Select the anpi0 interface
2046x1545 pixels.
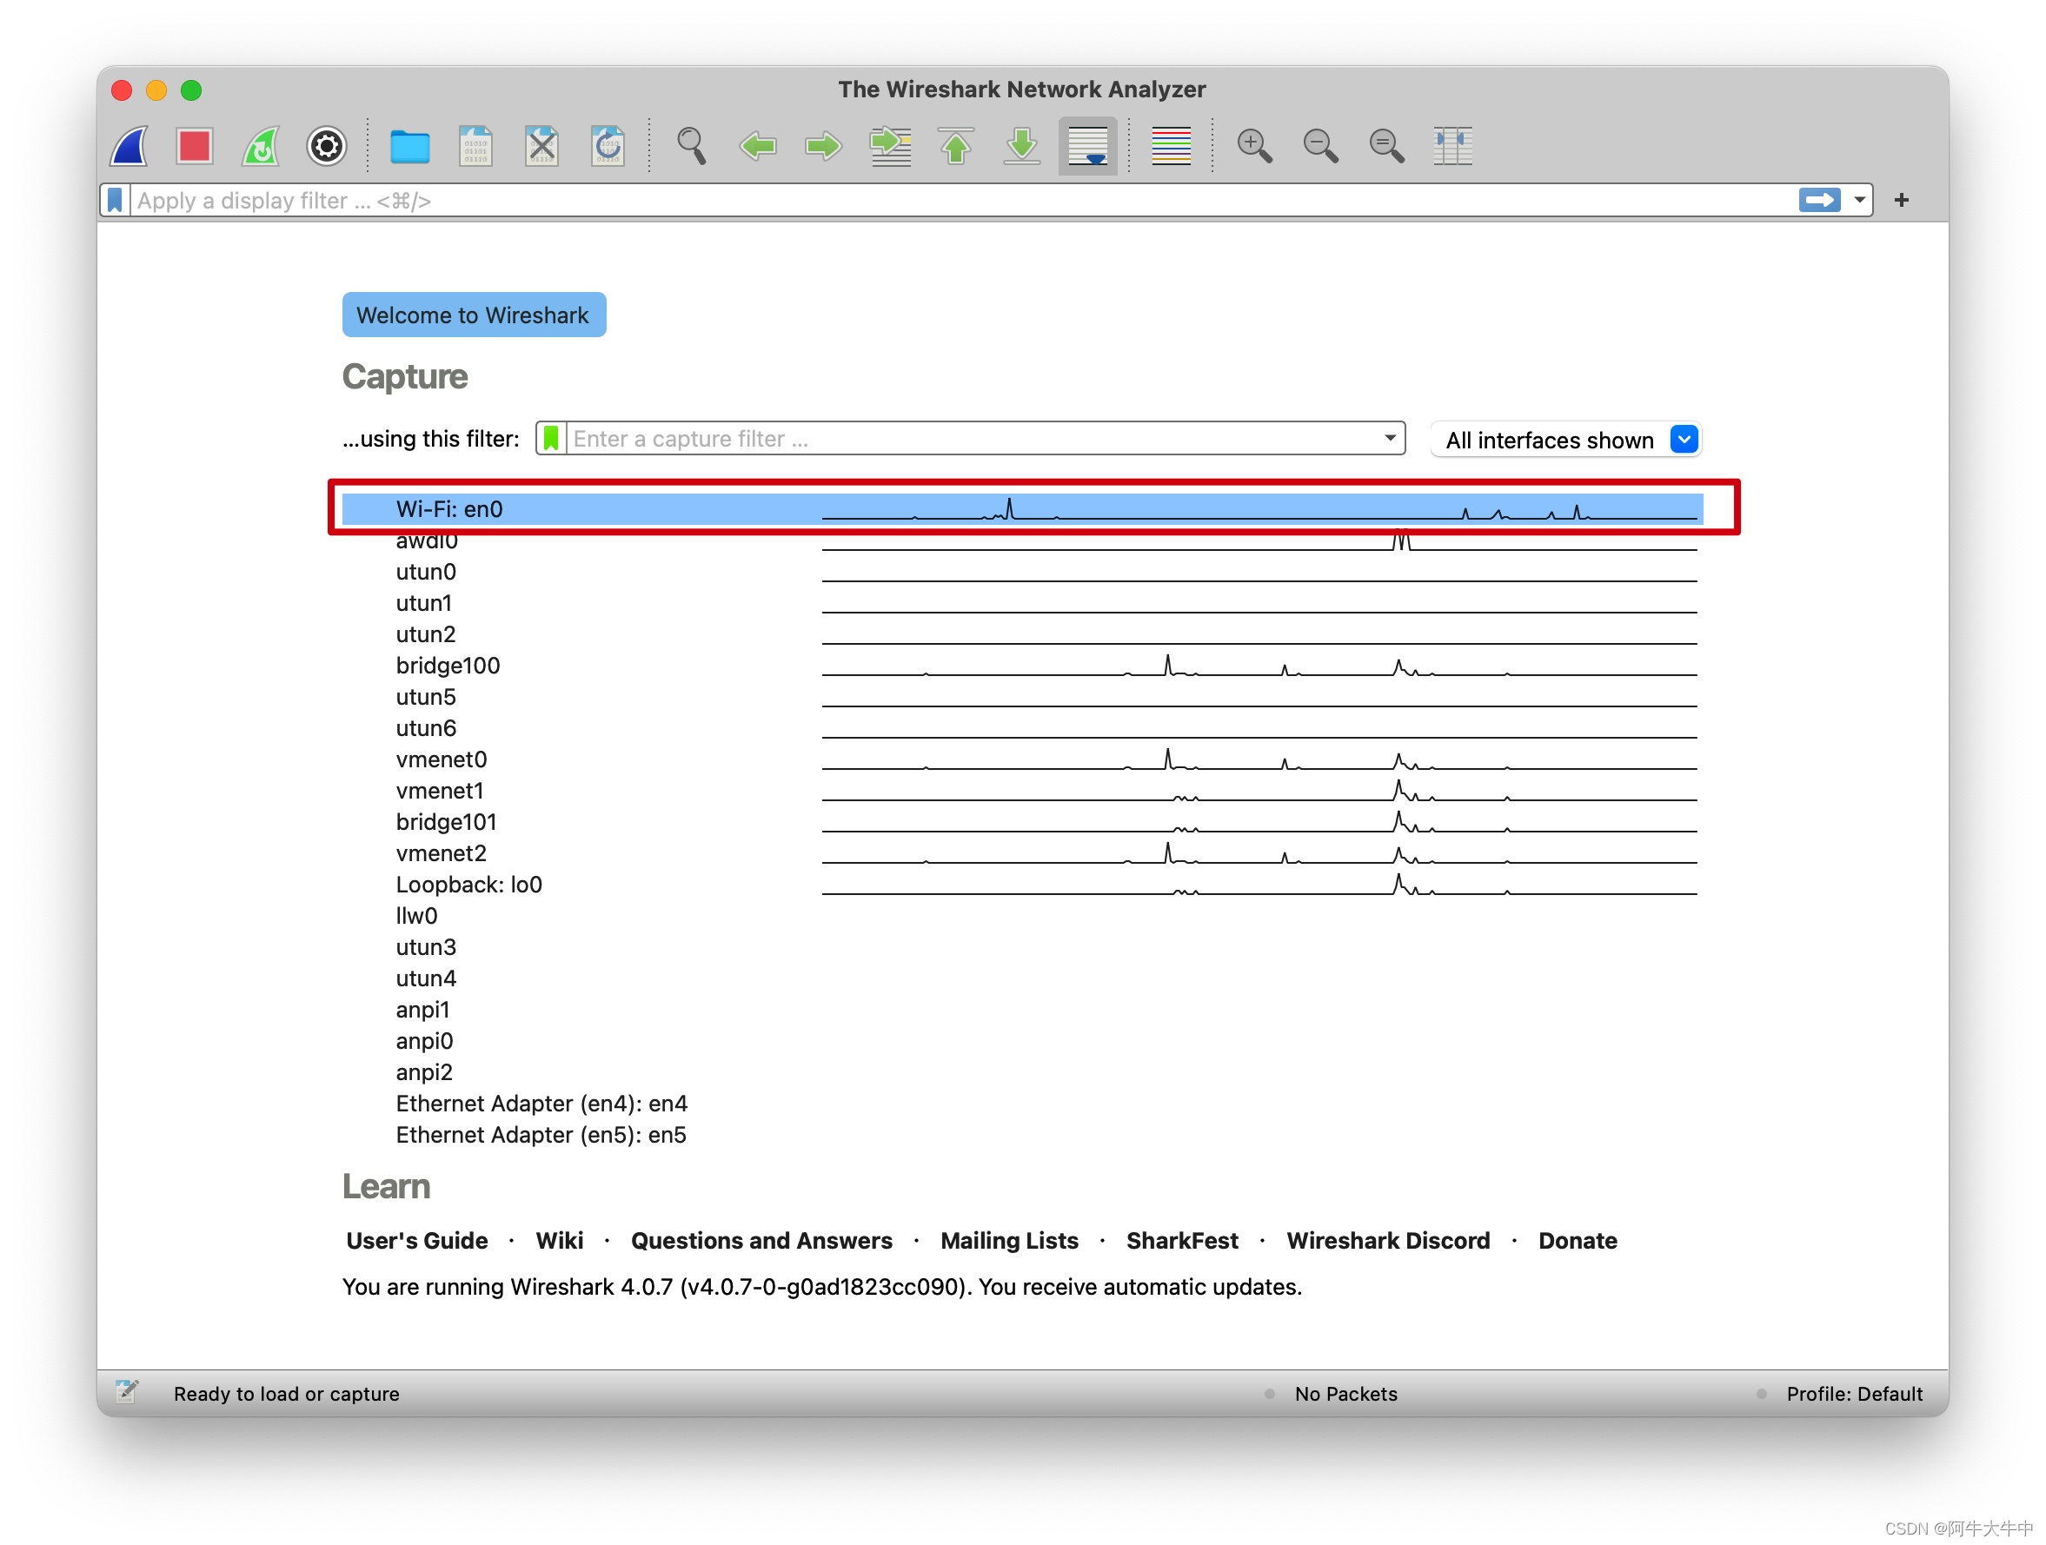pos(1022,1042)
